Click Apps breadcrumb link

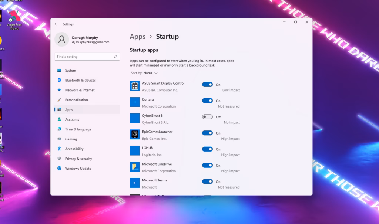click(x=138, y=37)
